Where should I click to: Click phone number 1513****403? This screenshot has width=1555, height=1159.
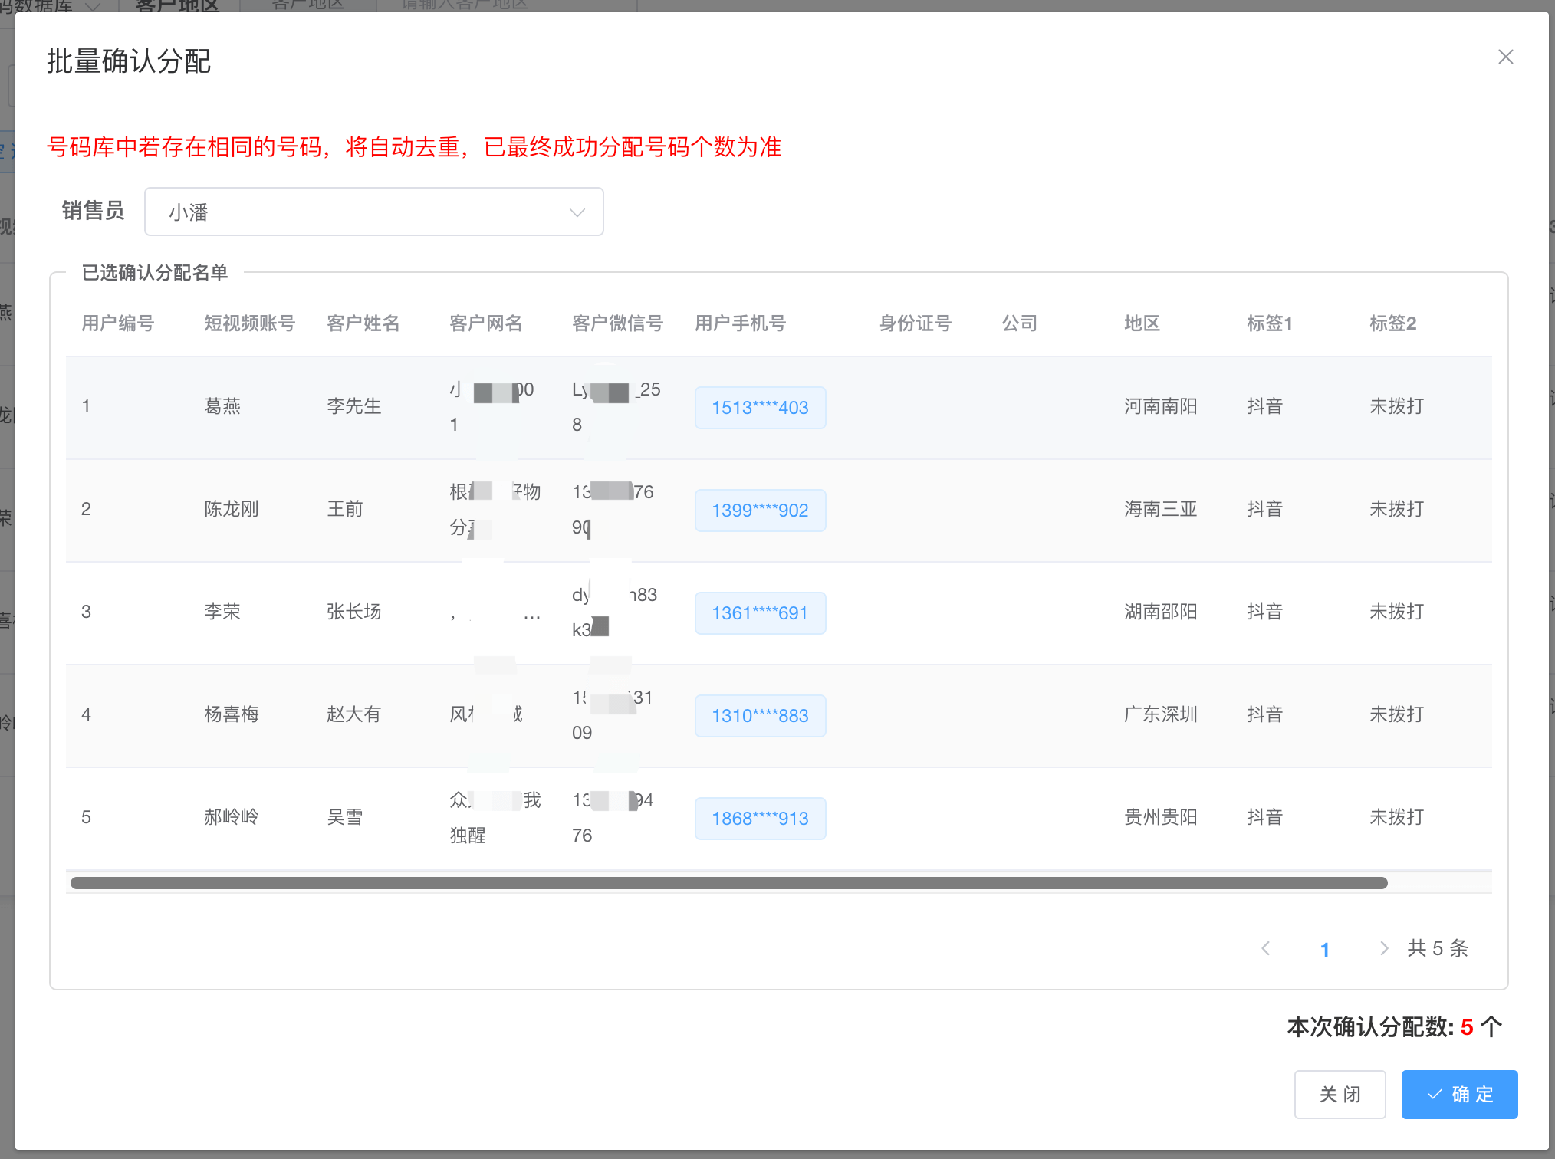pos(759,408)
